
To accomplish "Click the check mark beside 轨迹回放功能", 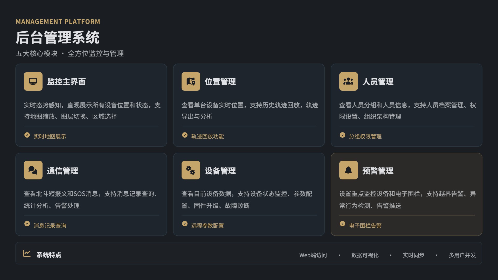I will (x=185, y=135).
